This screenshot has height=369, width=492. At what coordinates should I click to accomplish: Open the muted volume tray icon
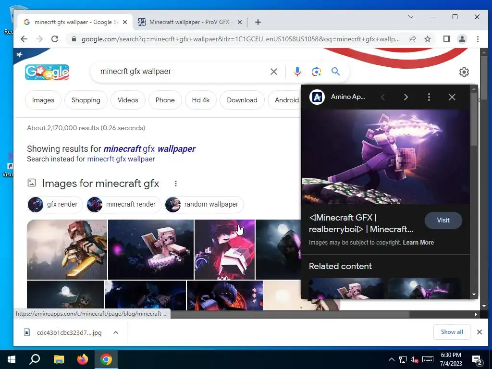pyautogui.click(x=414, y=359)
